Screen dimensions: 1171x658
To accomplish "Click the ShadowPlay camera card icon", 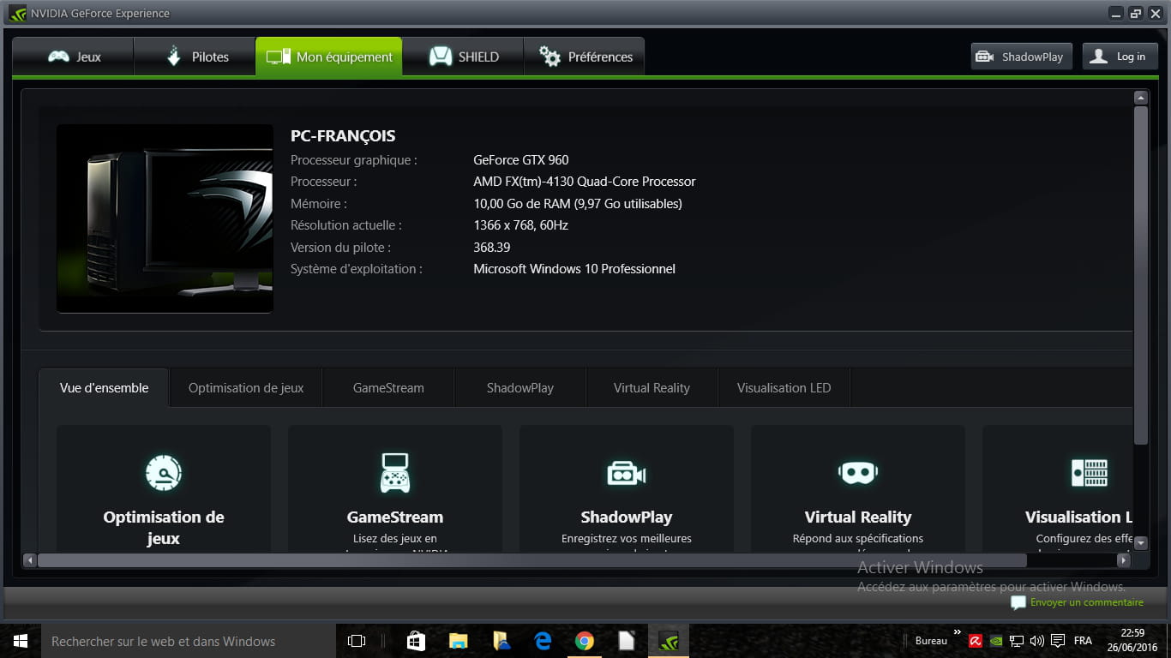I will (x=626, y=473).
